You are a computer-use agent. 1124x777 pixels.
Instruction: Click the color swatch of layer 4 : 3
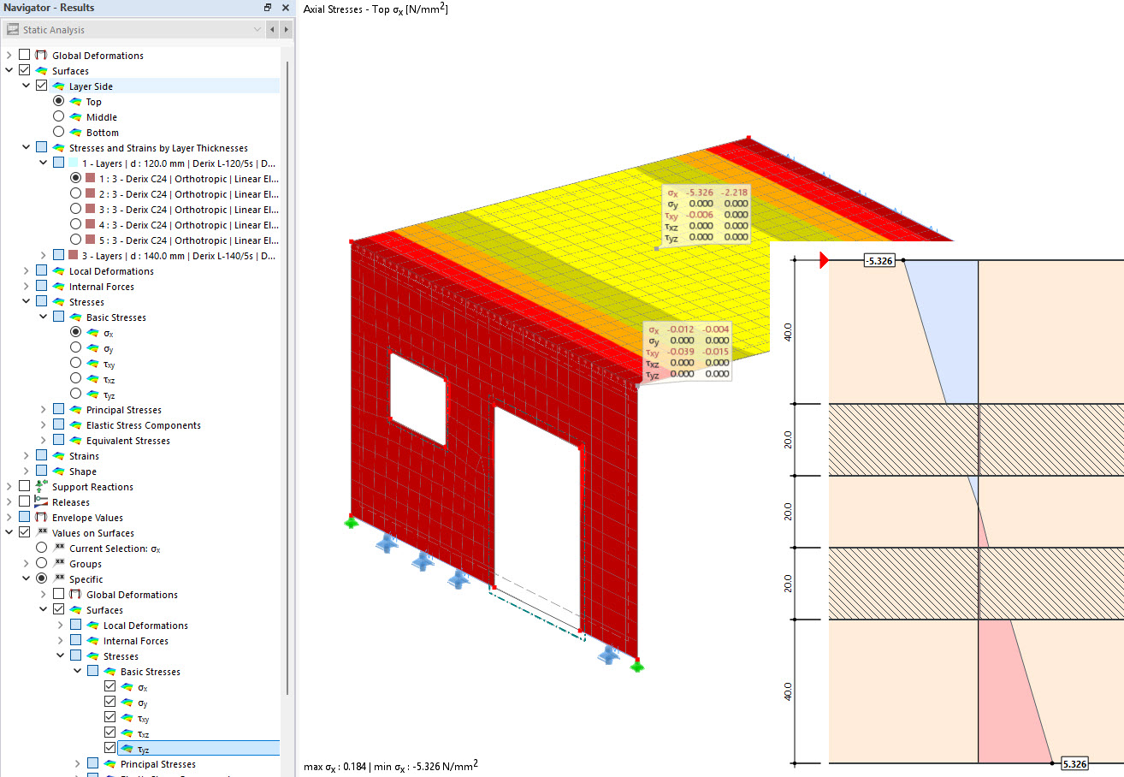(91, 225)
